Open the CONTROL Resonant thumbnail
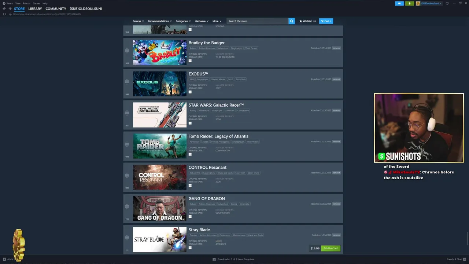This screenshot has width=469, height=264. click(159, 177)
